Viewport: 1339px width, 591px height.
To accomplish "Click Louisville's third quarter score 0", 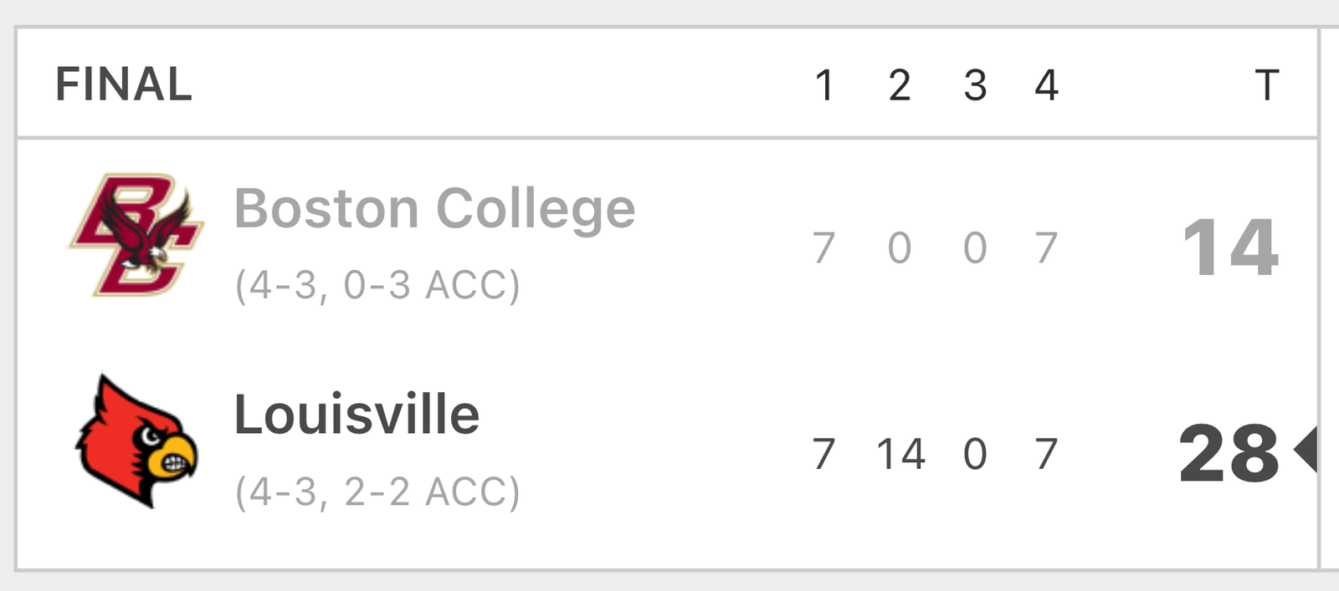I will (975, 455).
